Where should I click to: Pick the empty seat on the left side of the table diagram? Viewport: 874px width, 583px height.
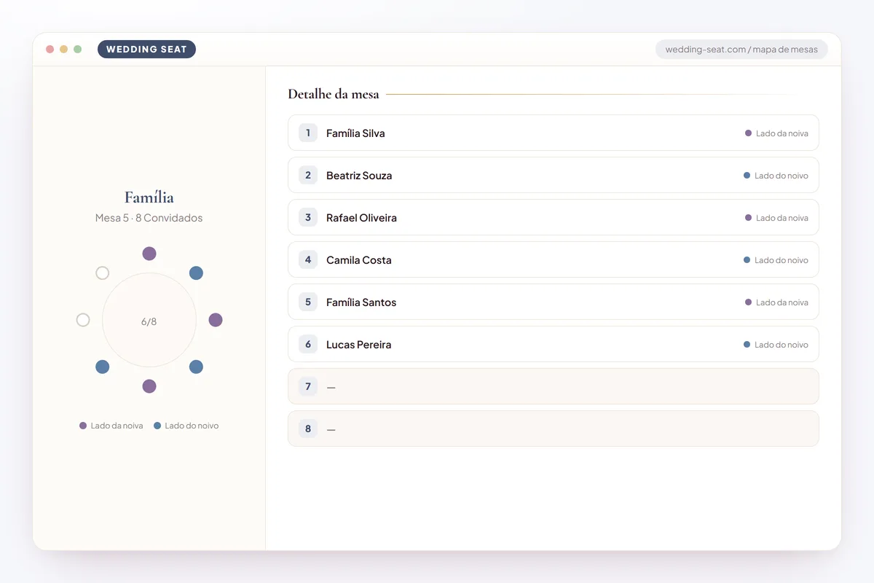coord(83,320)
